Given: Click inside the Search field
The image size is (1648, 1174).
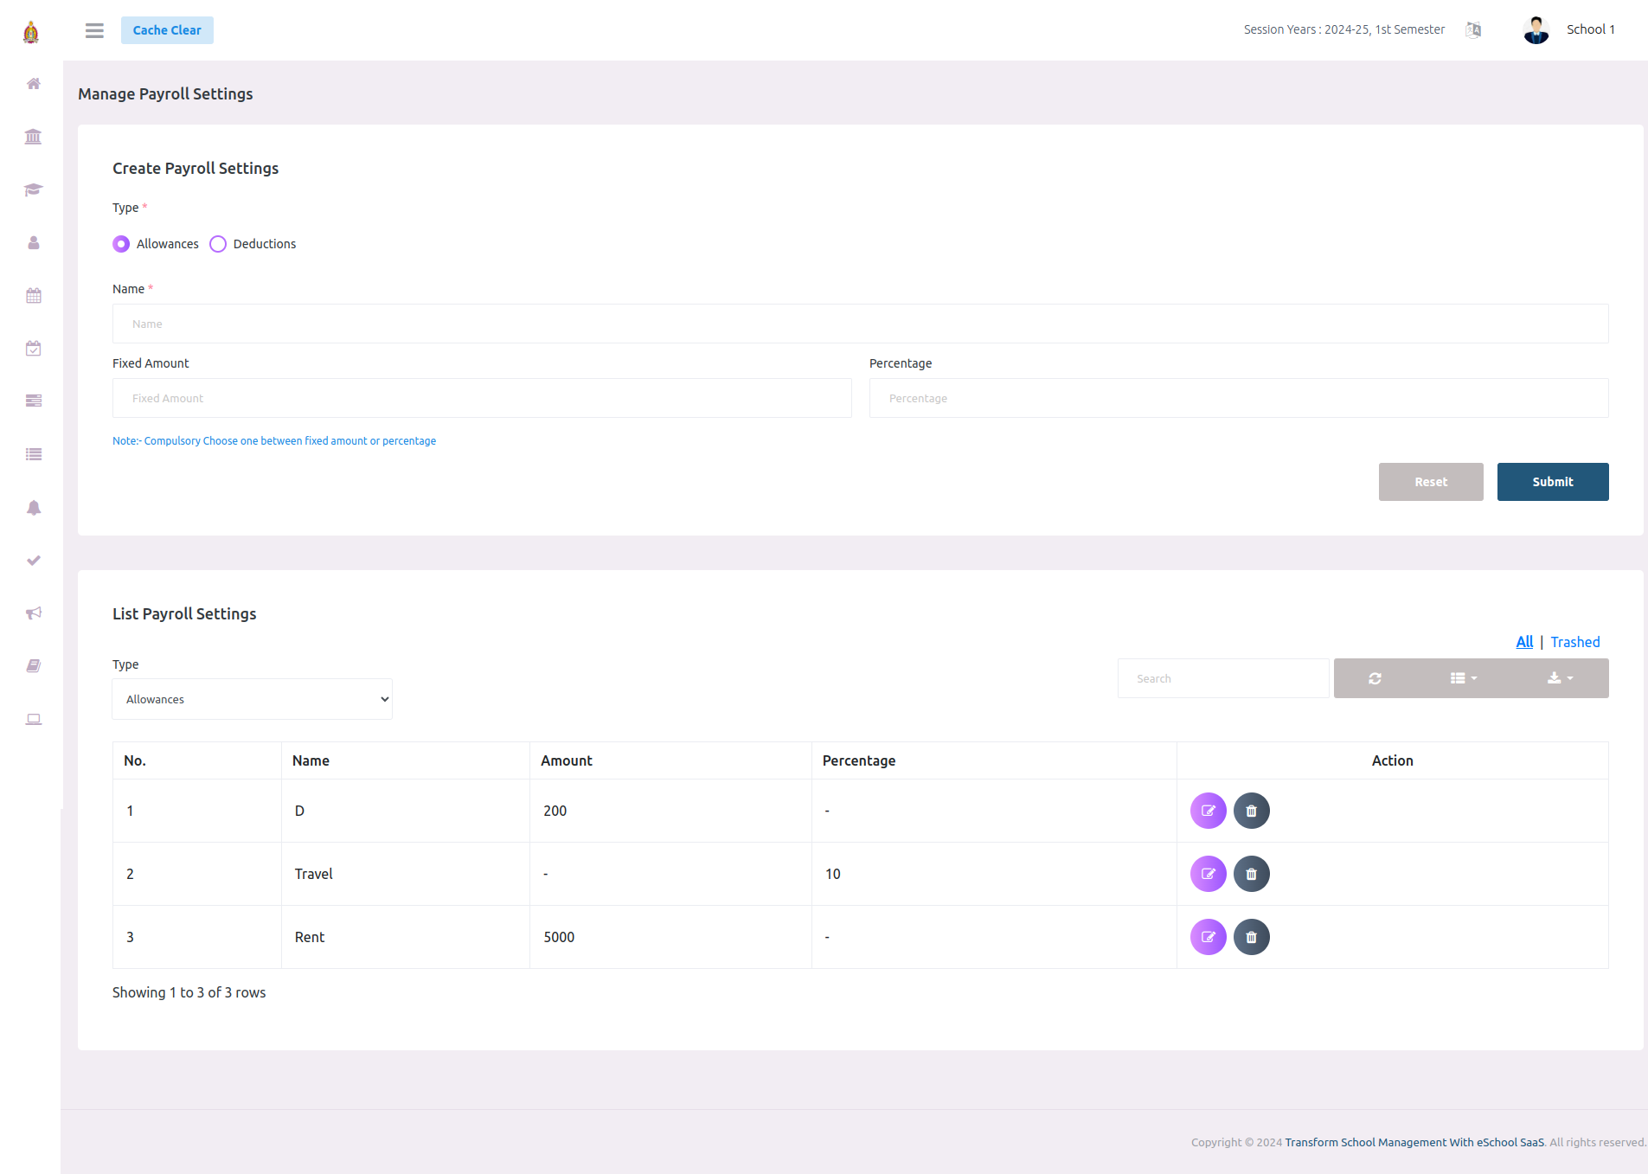Looking at the screenshot, I should tap(1222, 678).
